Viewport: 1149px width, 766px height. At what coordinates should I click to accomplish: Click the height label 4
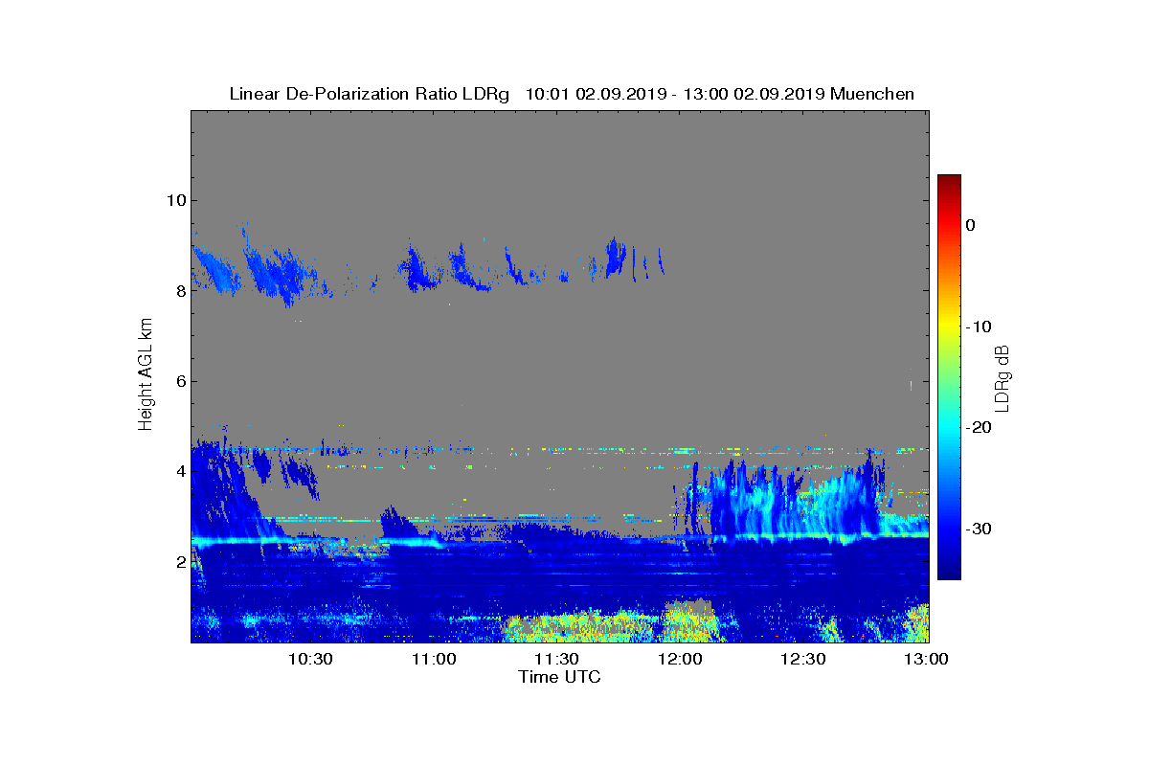coord(178,471)
